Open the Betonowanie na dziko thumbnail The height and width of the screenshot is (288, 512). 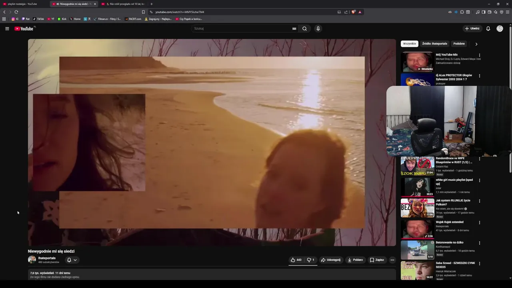[418, 250]
